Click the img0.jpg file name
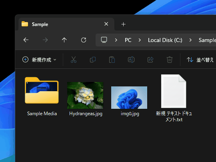This screenshot has width=216, height=162. tap(130, 114)
